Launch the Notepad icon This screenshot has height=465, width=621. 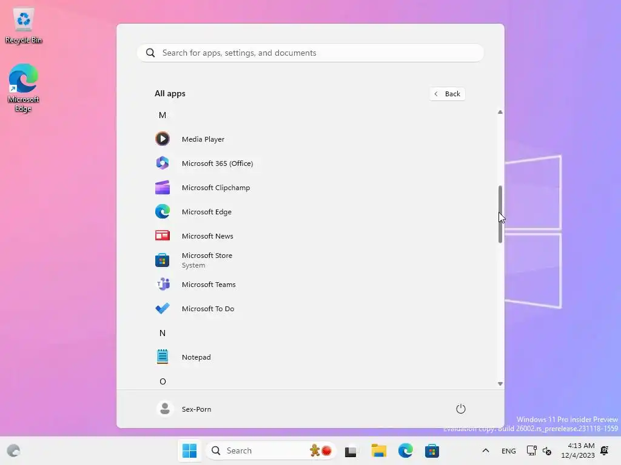tap(163, 357)
